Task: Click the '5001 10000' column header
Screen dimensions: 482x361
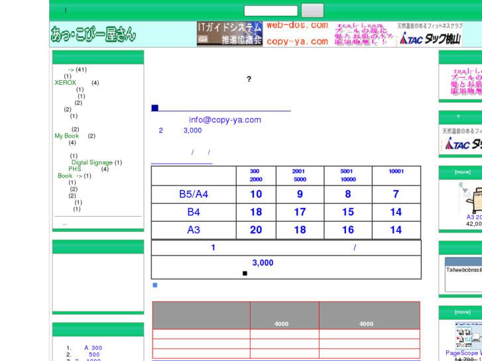Action: pos(347,176)
